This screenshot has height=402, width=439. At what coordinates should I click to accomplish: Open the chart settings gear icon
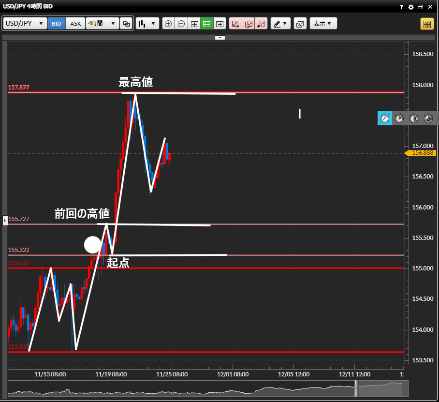411,7
